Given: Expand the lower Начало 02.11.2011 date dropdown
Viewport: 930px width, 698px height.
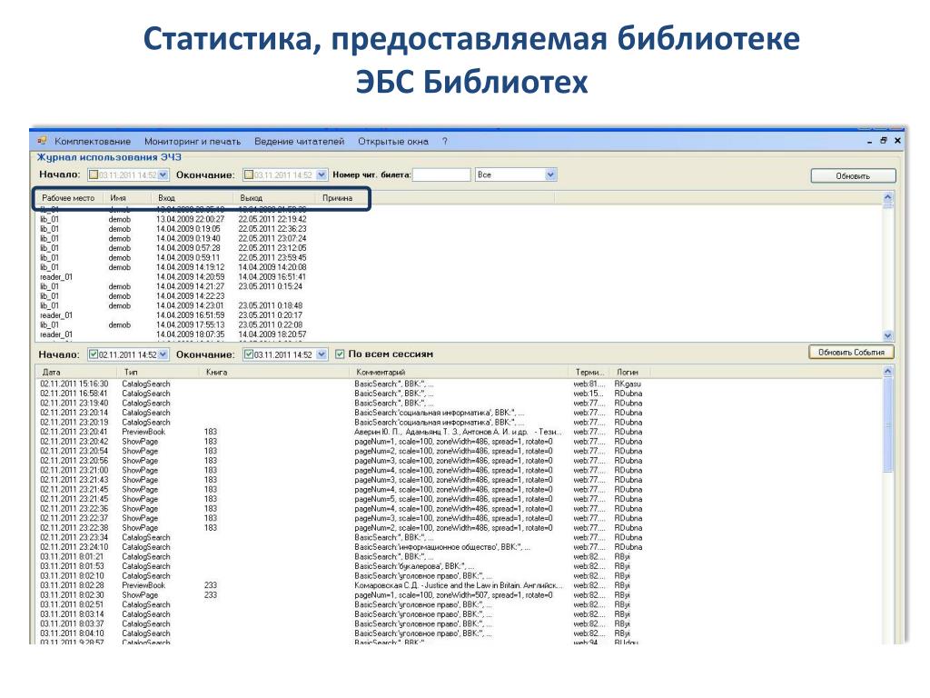Looking at the screenshot, I should [x=163, y=354].
